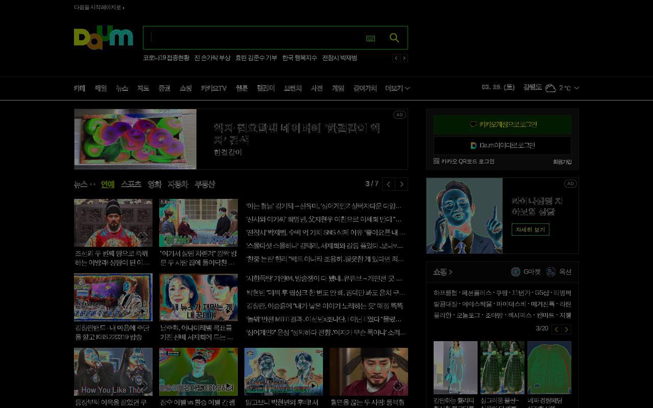This screenshot has height=408, width=653.
Task: Expand the weather region dropdown arrow
Action: pos(576,88)
